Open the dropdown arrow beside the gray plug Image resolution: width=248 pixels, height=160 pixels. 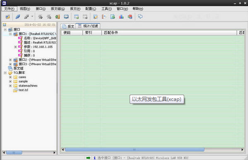tap(32, 16)
